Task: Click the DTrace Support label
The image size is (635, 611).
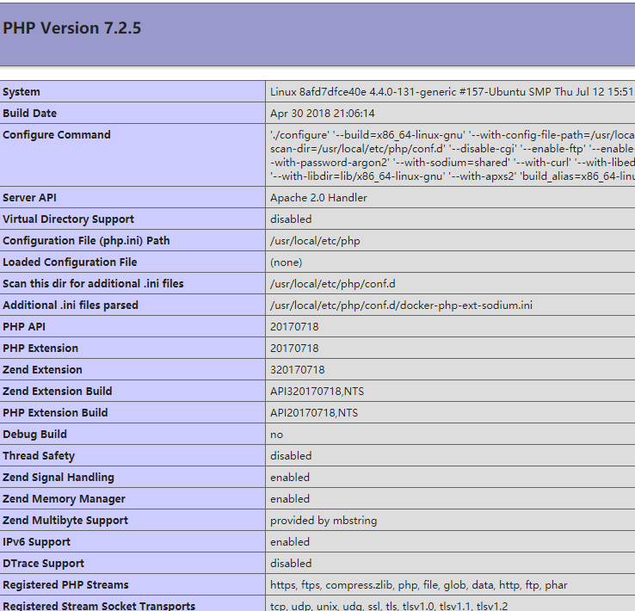Action: pos(43,563)
